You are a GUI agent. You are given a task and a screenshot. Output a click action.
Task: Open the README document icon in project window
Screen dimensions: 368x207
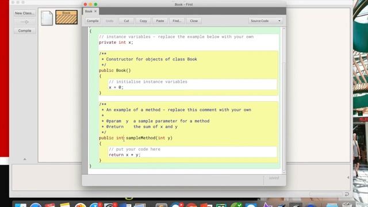pos(47,18)
